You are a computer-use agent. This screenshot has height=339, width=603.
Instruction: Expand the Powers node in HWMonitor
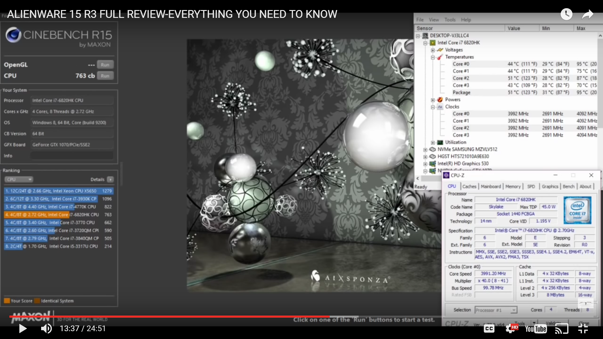[x=433, y=100]
